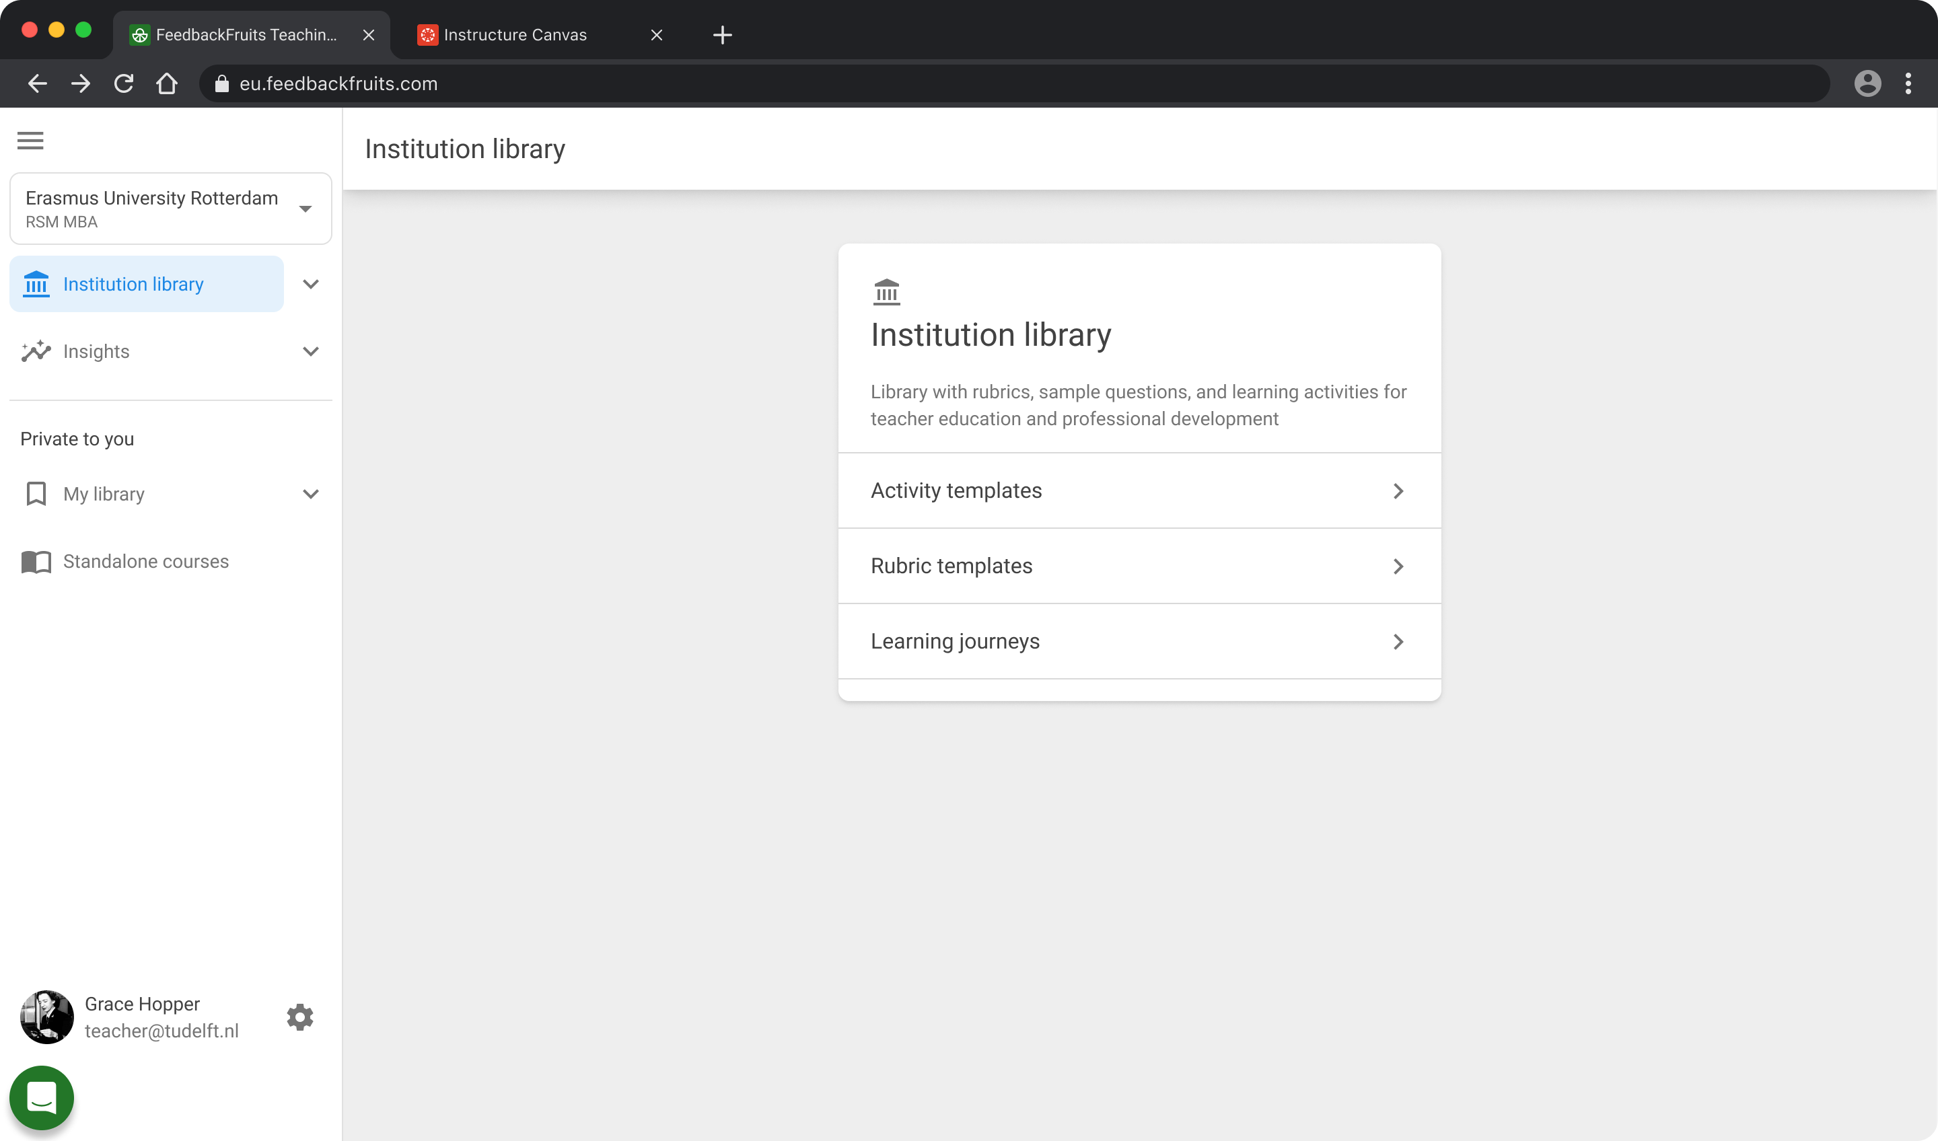Click the Standalone courses book icon
This screenshot has width=1938, height=1141.
[36, 562]
